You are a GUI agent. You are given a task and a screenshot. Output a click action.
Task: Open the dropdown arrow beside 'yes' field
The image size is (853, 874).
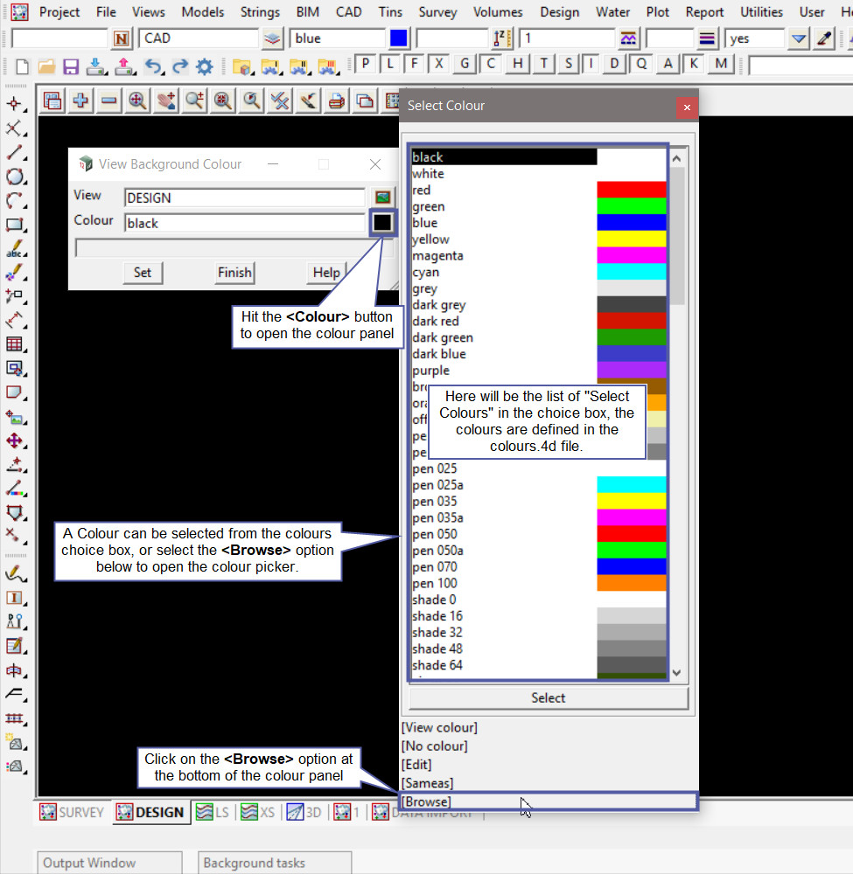[798, 38]
